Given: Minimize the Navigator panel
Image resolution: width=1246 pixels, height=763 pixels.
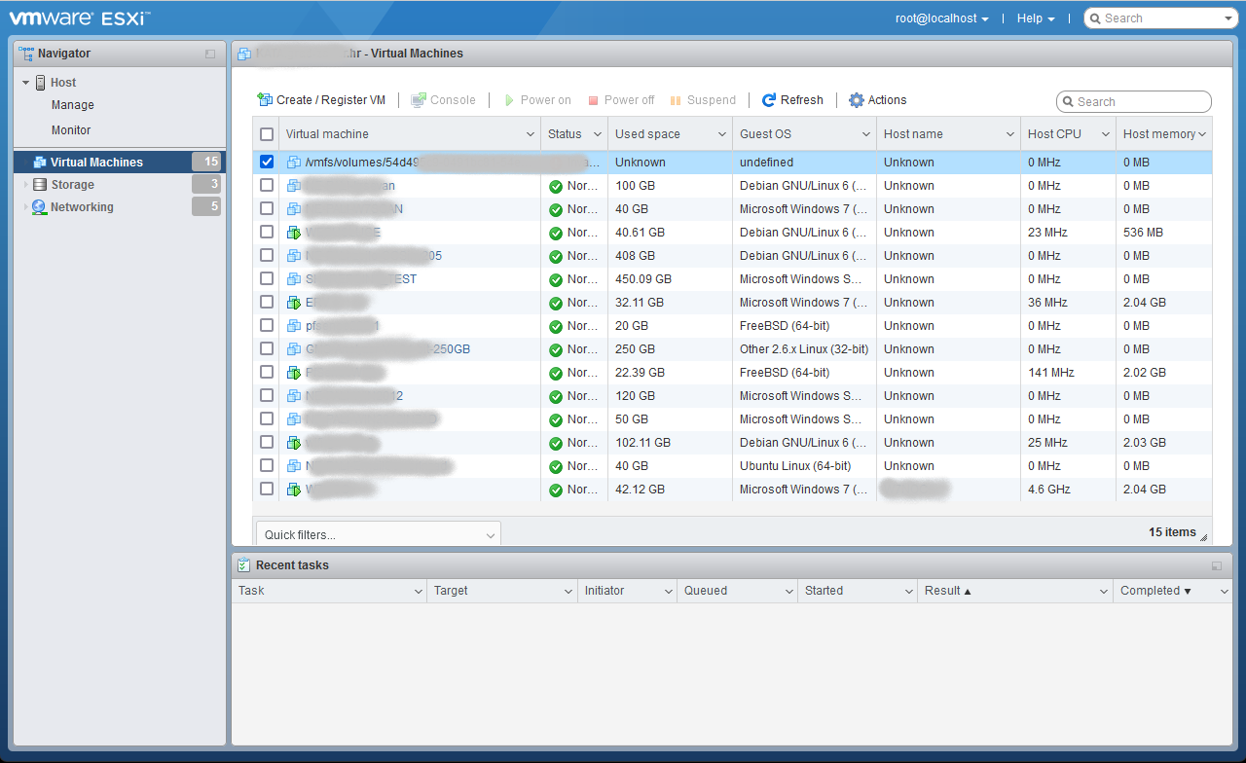Looking at the screenshot, I should coord(210,54).
